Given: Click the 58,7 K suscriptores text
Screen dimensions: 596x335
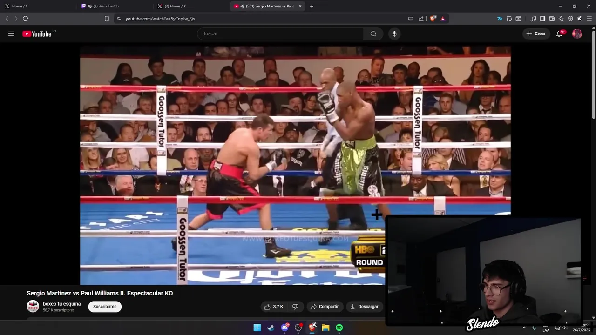Looking at the screenshot, I should 59,310.
